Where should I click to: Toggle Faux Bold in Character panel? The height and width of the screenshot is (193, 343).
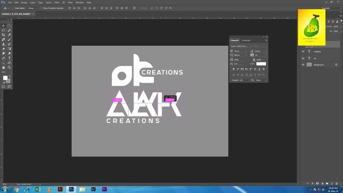[x=234, y=69]
